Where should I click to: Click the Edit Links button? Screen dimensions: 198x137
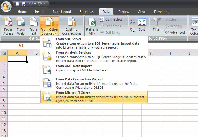click(x=109, y=32)
